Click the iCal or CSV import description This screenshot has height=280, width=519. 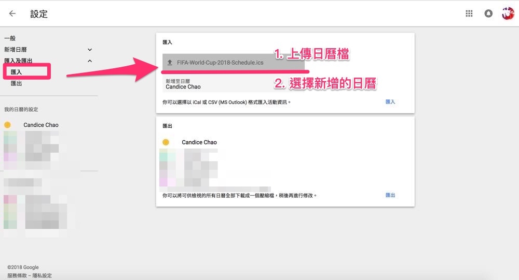coord(226,102)
